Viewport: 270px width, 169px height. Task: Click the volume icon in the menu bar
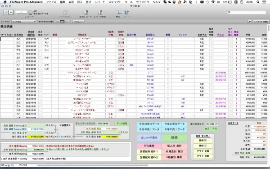coord(218,2)
